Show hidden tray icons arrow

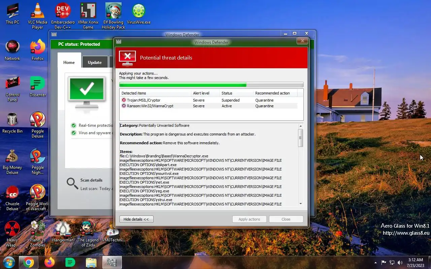[x=375, y=263]
